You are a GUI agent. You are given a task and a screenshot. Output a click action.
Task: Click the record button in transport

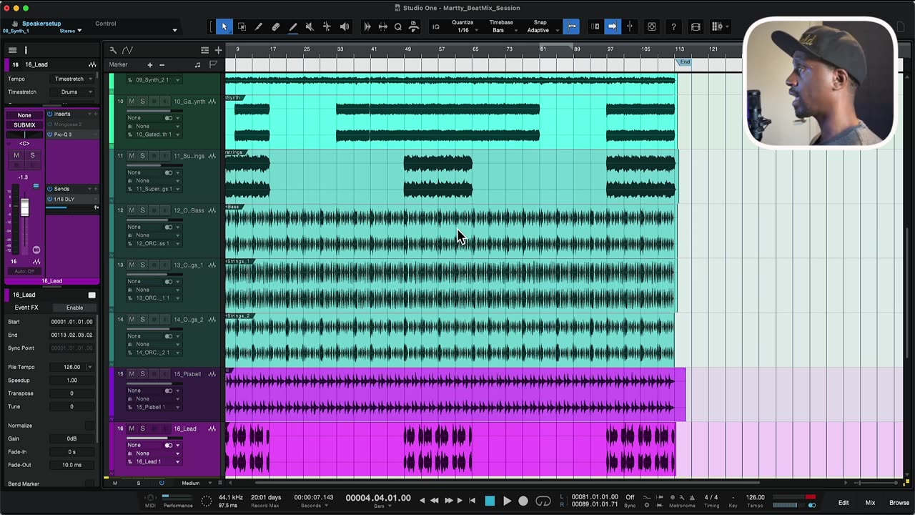[x=523, y=501]
